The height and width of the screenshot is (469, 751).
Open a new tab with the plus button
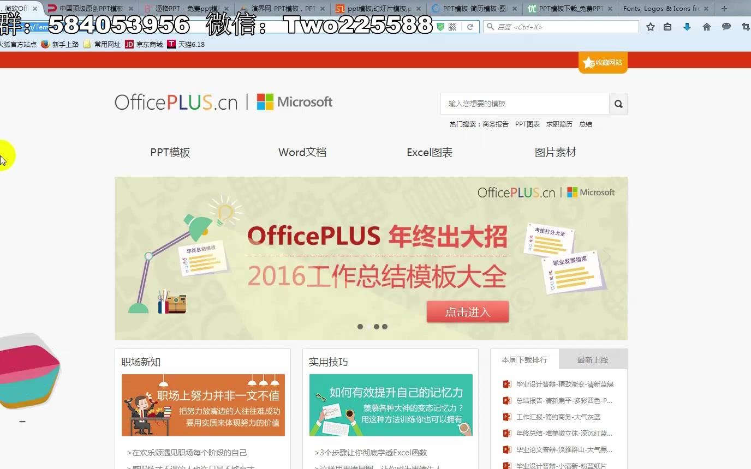point(724,8)
